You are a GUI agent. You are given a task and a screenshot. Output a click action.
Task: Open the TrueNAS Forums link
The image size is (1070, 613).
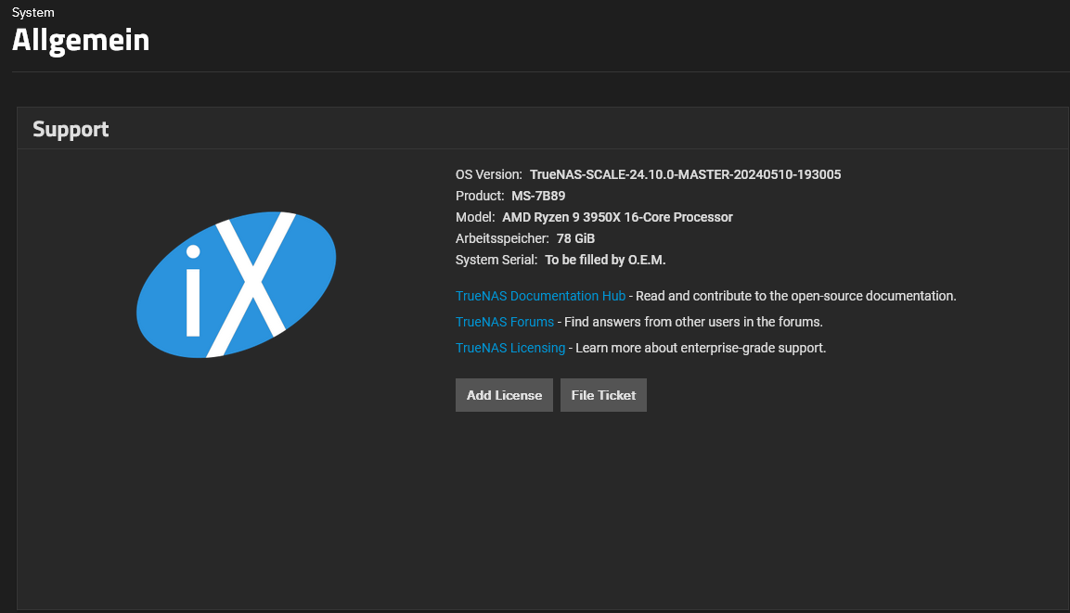tap(504, 322)
